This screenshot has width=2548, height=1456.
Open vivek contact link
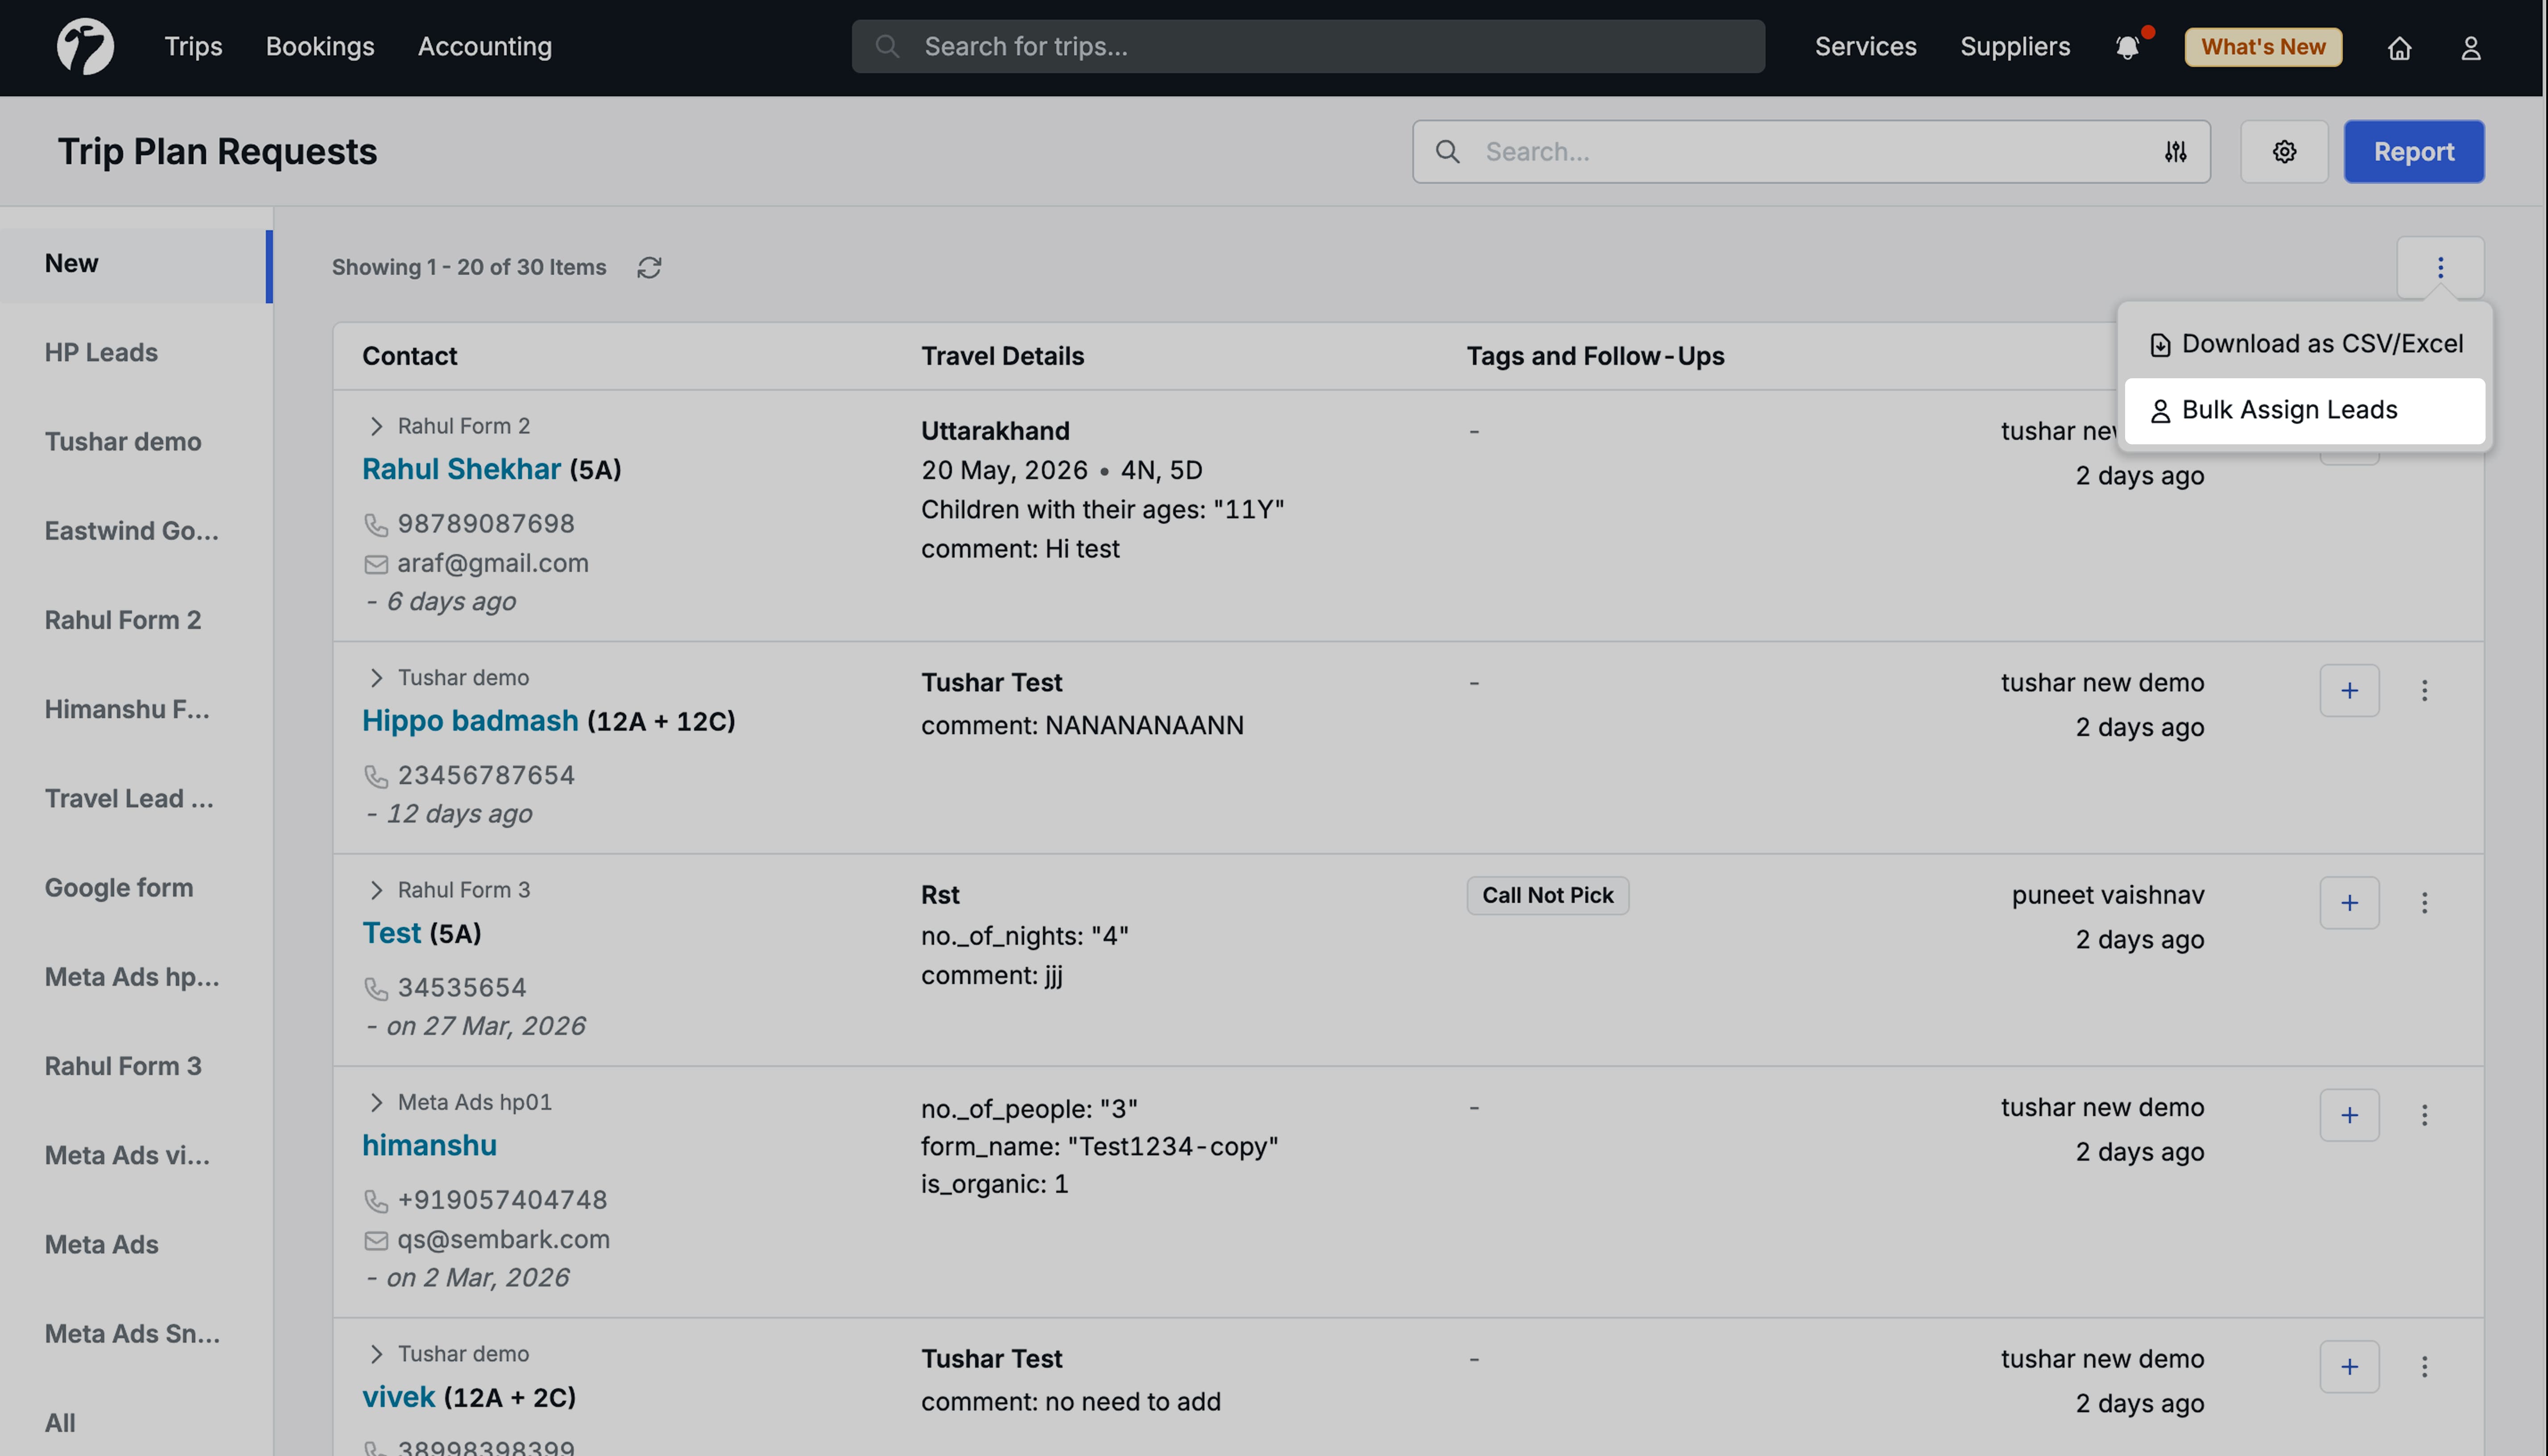tap(398, 1397)
